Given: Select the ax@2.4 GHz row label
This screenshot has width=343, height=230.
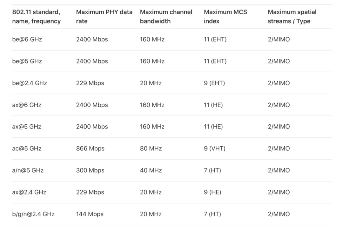Looking at the screenshot, I should pyautogui.click(x=29, y=192).
